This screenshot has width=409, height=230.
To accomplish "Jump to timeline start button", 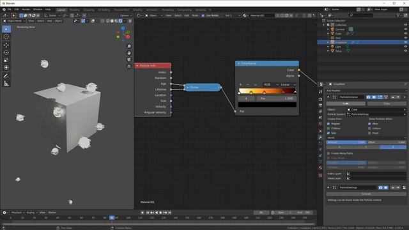I will [x=148, y=213].
